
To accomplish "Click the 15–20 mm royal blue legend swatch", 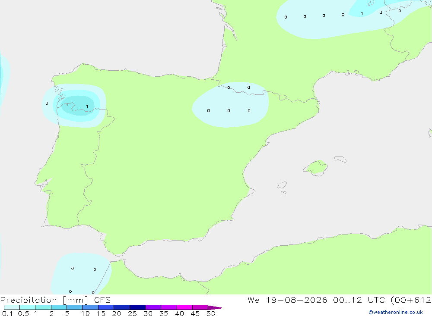I will 106,307.
